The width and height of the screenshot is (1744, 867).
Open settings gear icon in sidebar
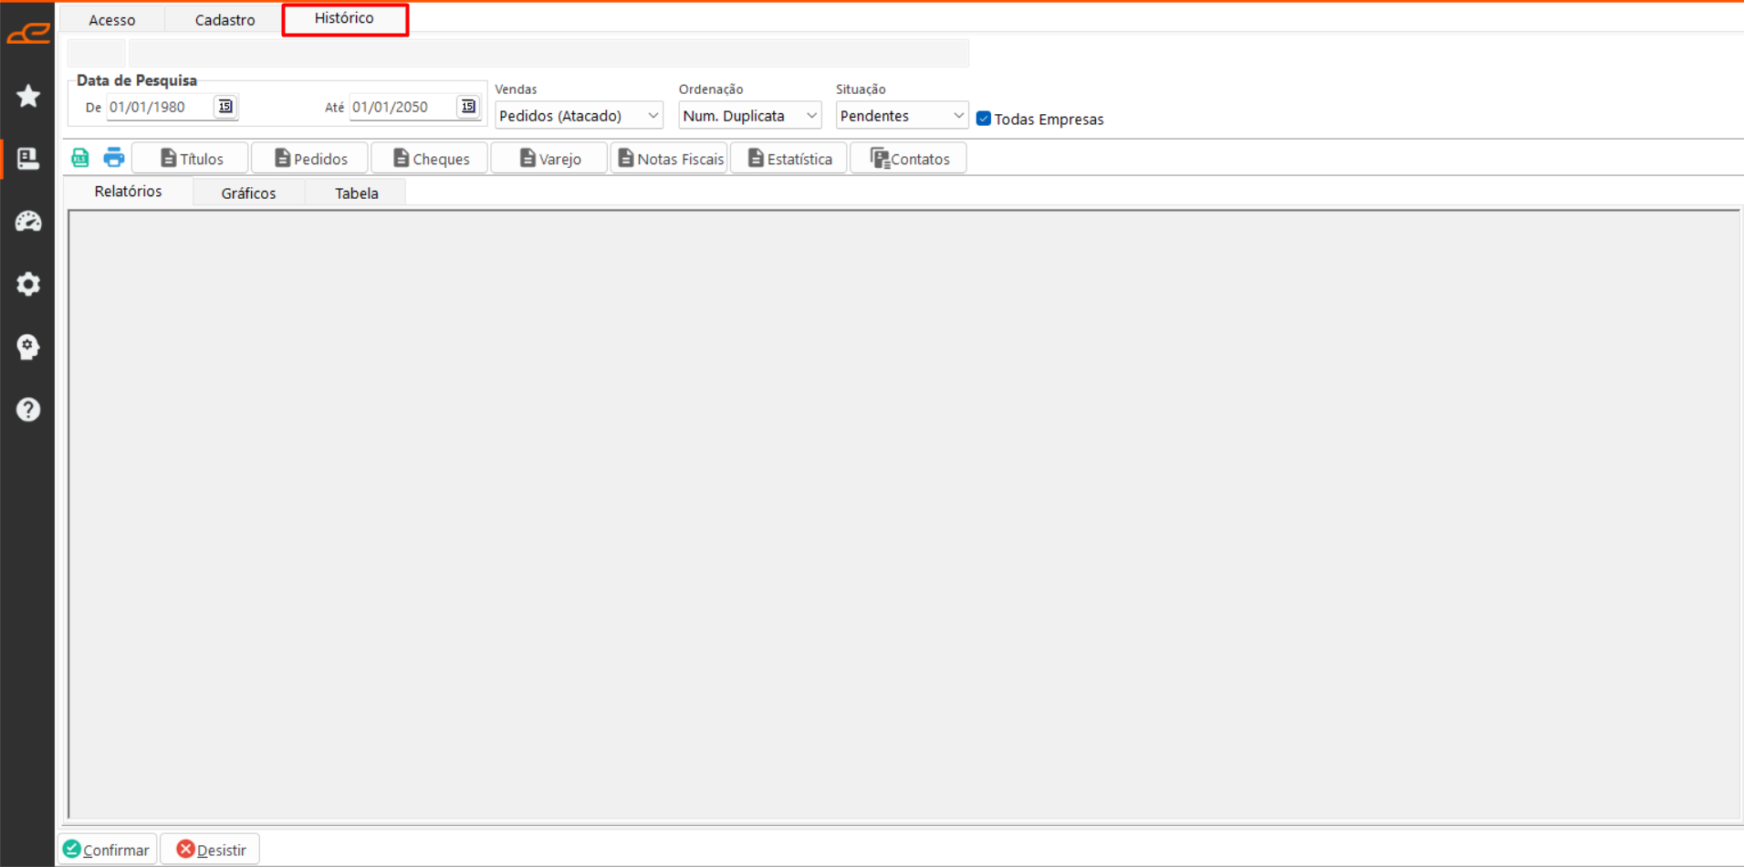coord(28,284)
